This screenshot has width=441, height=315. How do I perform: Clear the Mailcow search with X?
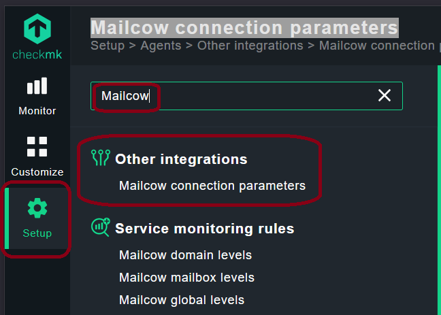(385, 95)
